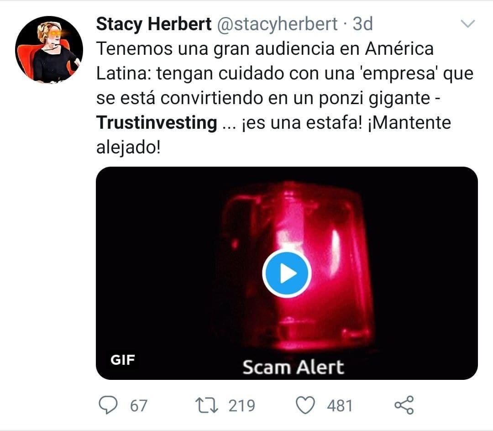Click the 219 retweets count

[242, 405]
